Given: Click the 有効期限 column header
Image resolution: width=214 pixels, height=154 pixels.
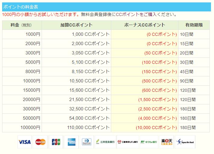Looking at the screenshot, I should click(194, 25).
